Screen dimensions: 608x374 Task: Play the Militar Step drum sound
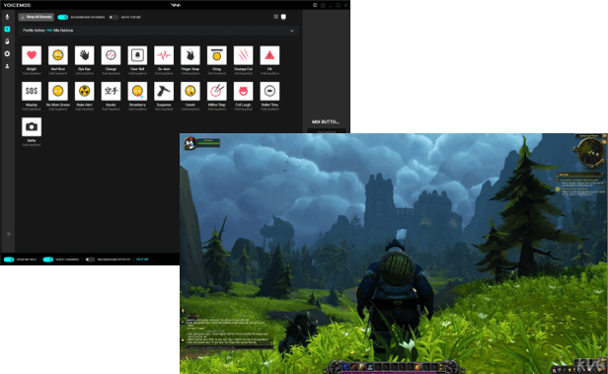(217, 91)
